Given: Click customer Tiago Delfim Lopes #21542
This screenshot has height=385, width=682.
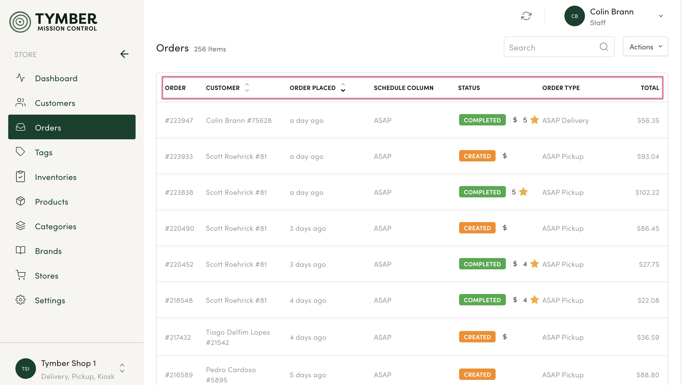Looking at the screenshot, I should click(238, 337).
